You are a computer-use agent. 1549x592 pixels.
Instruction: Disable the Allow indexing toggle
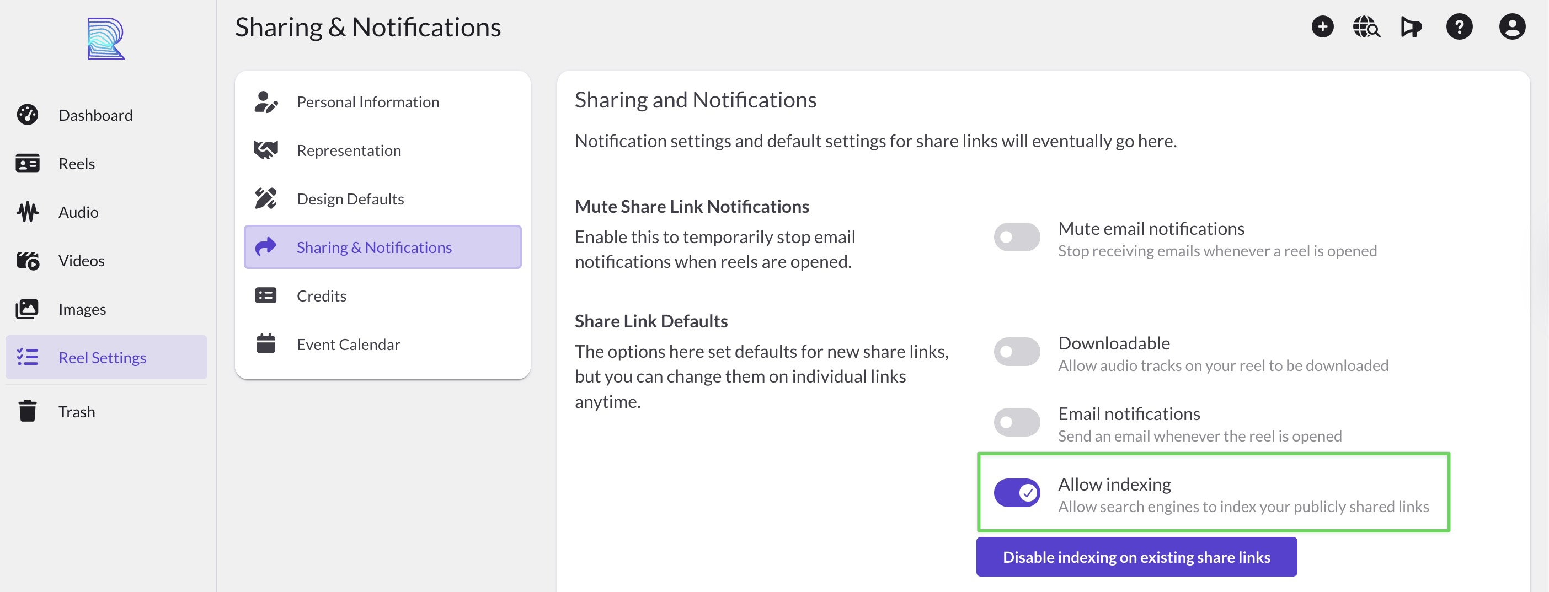point(1016,493)
